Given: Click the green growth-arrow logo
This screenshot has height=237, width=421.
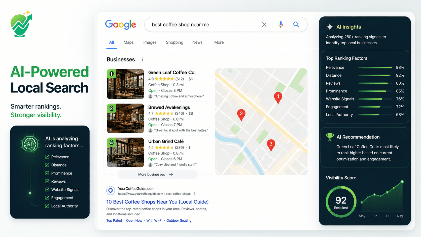Looking at the screenshot, I should pyautogui.click(x=21, y=24).
